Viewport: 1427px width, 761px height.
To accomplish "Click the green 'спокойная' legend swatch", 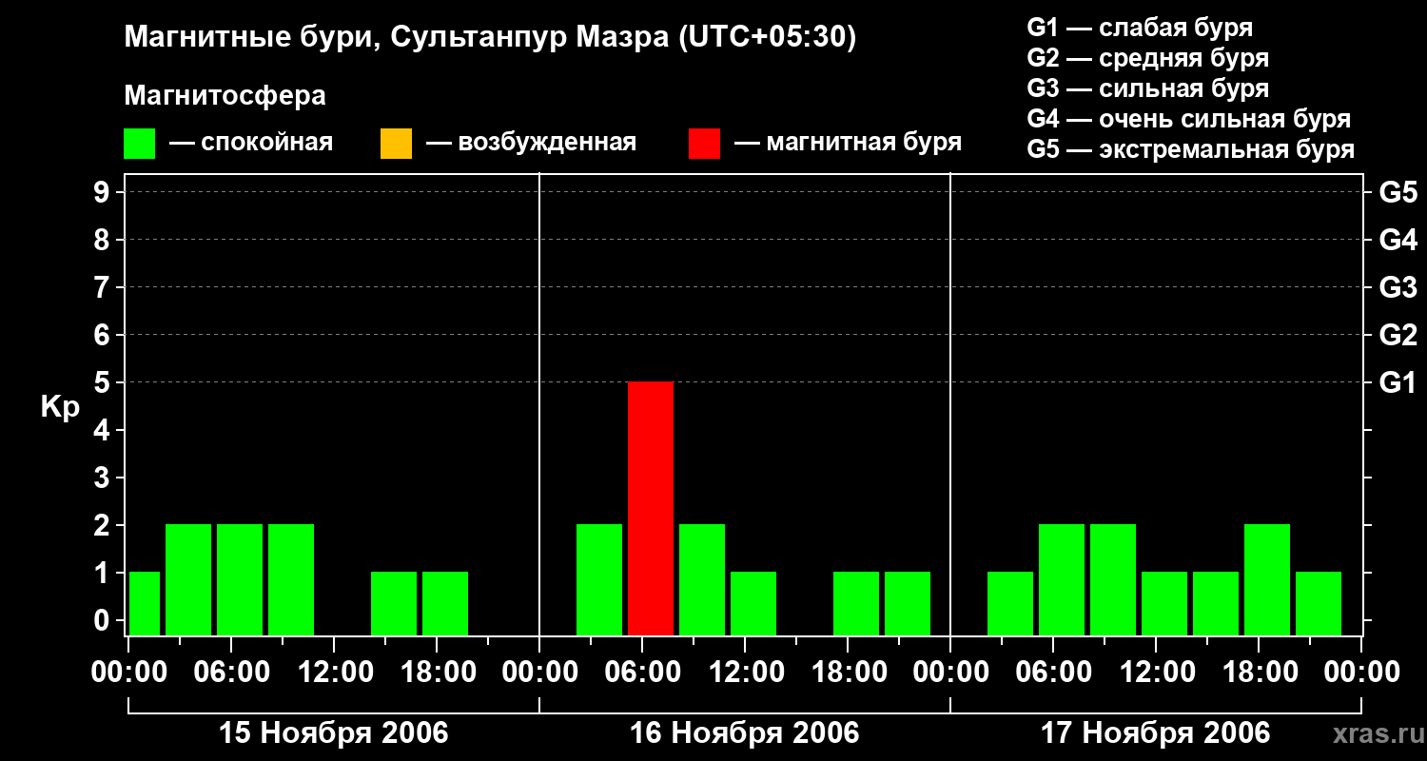I will point(140,144).
